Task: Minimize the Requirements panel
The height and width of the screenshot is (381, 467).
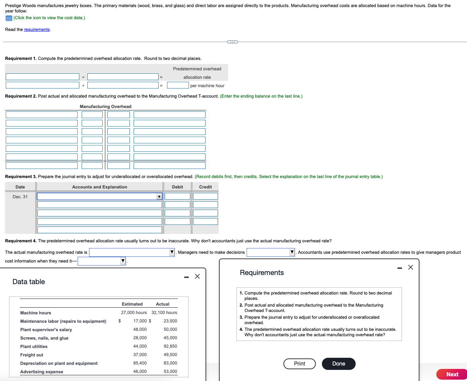Action: click(400, 268)
